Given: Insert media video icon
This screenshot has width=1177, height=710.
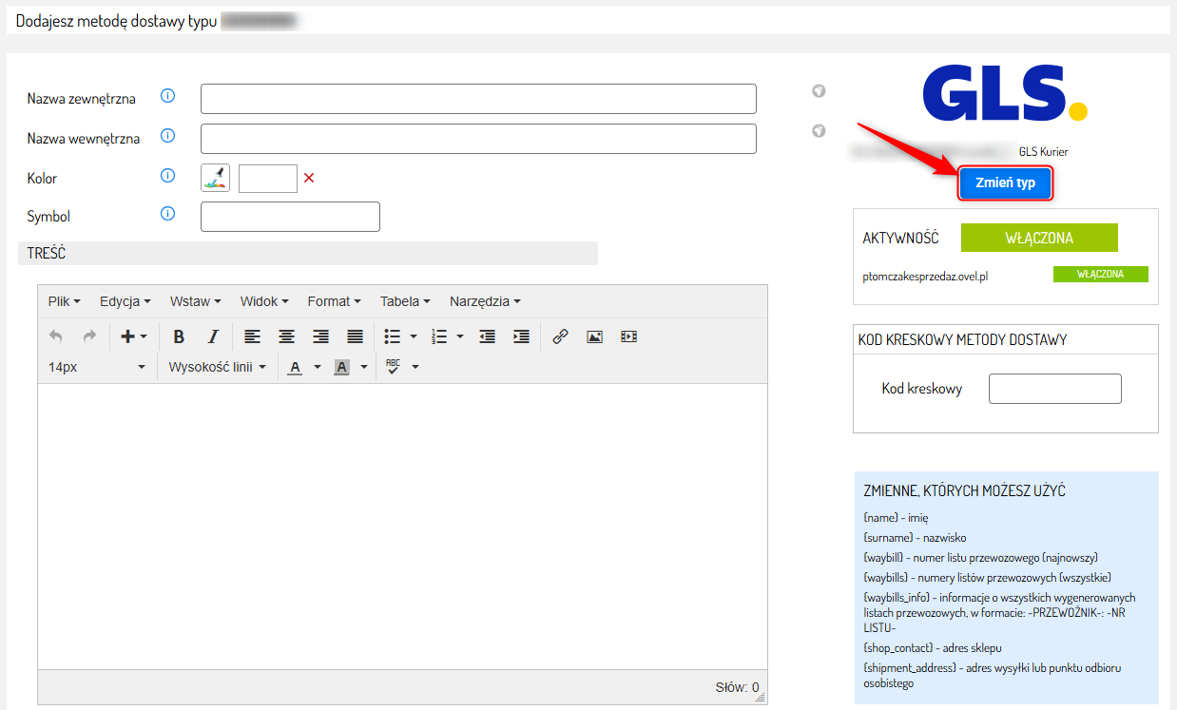Looking at the screenshot, I should click(x=628, y=336).
